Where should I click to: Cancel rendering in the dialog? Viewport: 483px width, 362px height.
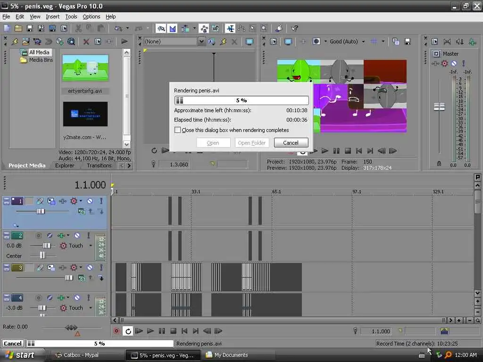pyautogui.click(x=291, y=142)
